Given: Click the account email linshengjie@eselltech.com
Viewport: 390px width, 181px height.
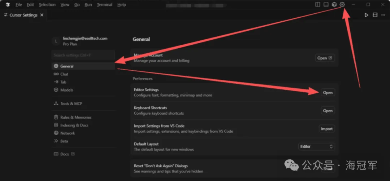Looking at the screenshot, I should click(85, 39).
